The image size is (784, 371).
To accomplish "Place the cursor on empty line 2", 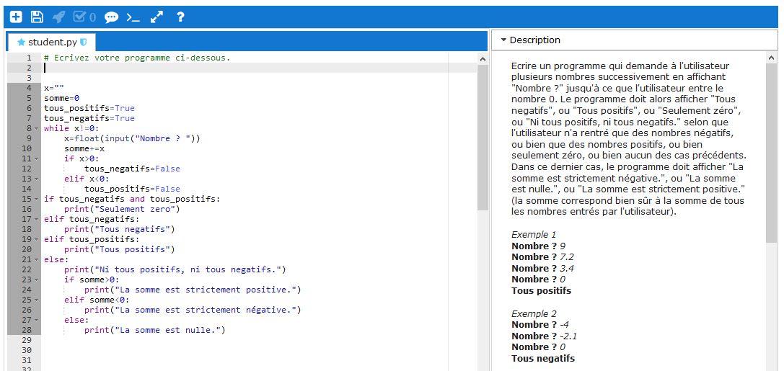I will click(216, 68).
